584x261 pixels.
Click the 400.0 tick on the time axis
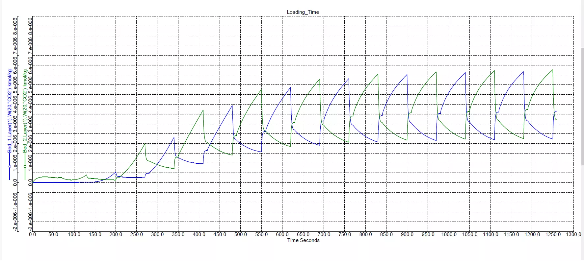(199, 234)
